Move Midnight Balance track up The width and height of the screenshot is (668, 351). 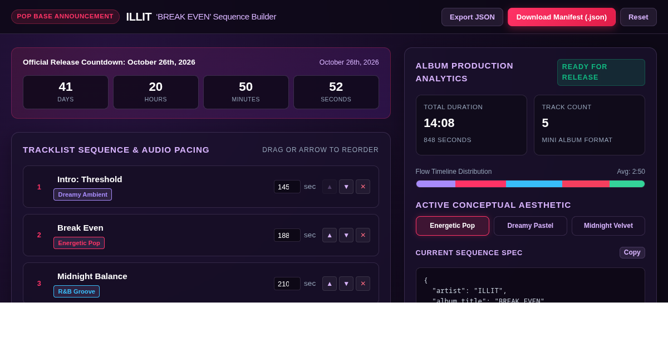click(330, 284)
